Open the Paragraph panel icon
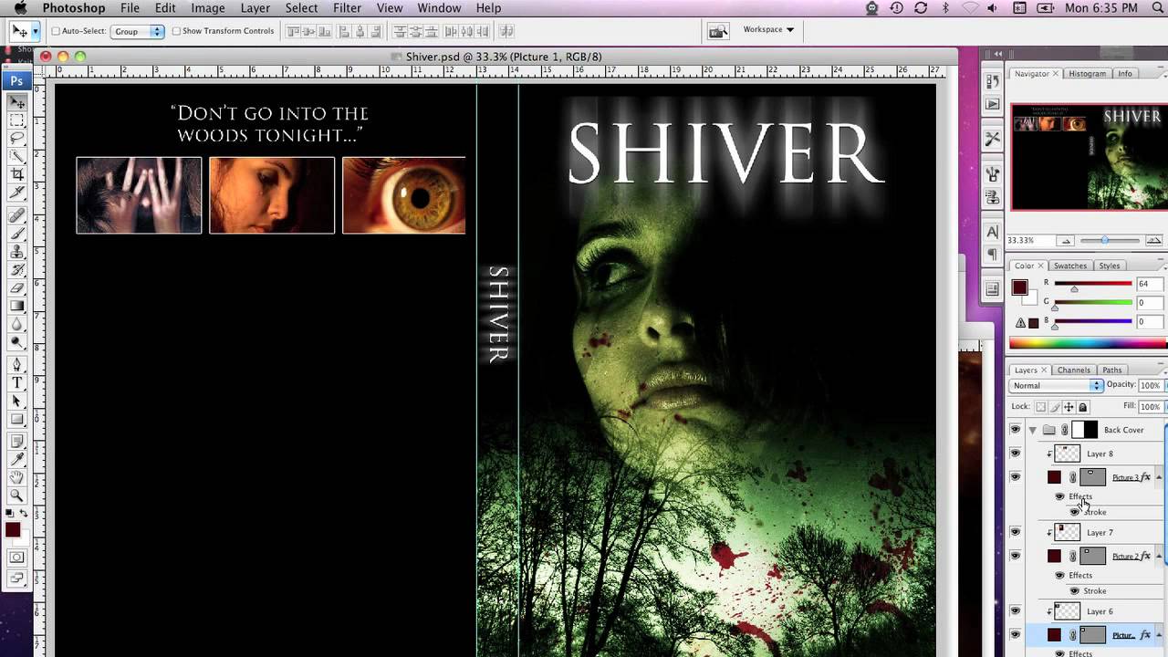 (993, 255)
